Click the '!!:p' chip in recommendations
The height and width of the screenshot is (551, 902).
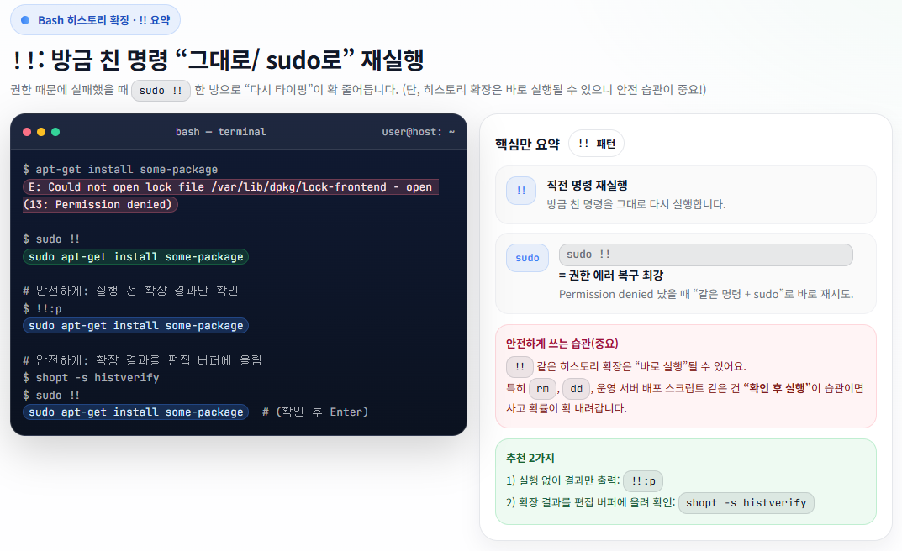[643, 481]
